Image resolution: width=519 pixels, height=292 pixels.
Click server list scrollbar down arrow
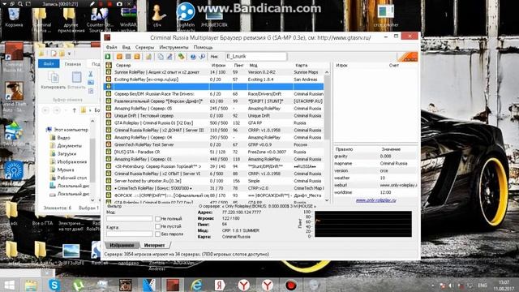pyautogui.click(x=327, y=200)
